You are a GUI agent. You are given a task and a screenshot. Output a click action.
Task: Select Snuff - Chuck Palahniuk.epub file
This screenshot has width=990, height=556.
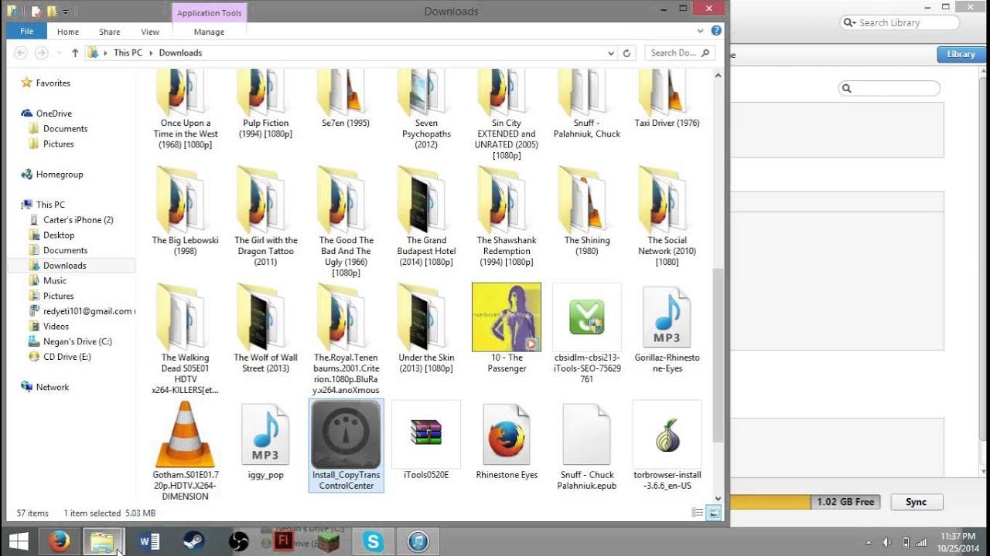(587, 446)
